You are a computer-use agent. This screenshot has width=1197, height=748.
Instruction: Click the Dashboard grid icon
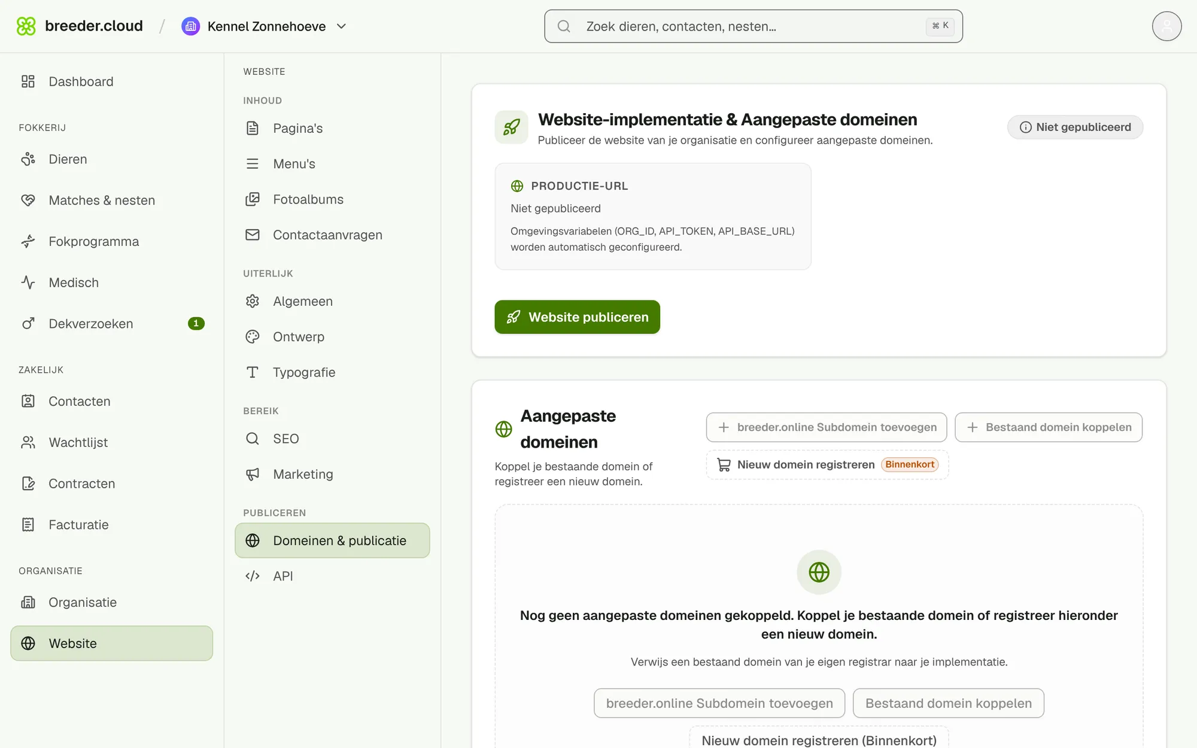point(28,81)
